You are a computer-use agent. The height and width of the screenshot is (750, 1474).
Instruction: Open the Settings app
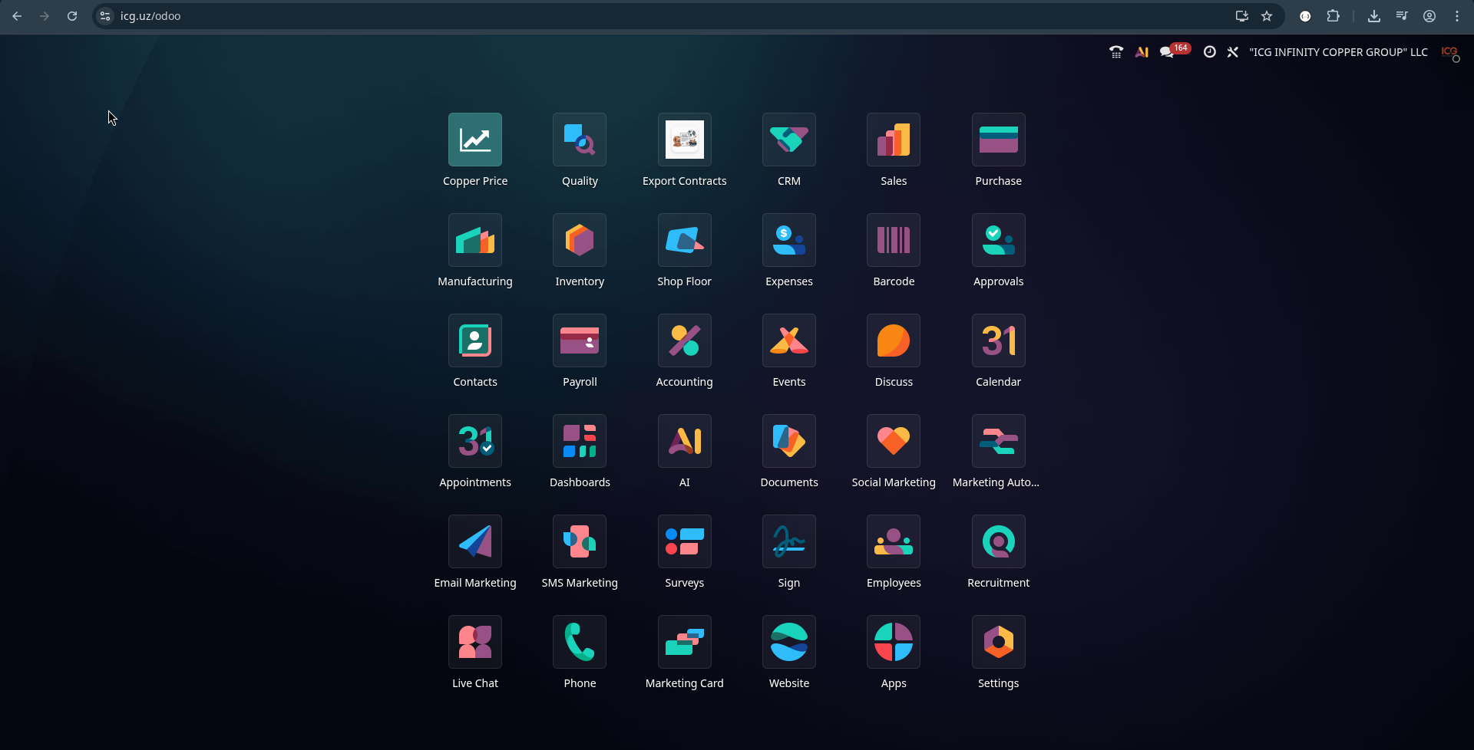[x=999, y=642]
